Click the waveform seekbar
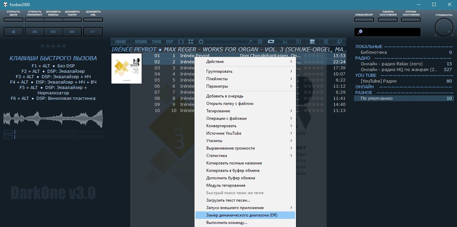This screenshot has height=227, width=457. (53, 119)
